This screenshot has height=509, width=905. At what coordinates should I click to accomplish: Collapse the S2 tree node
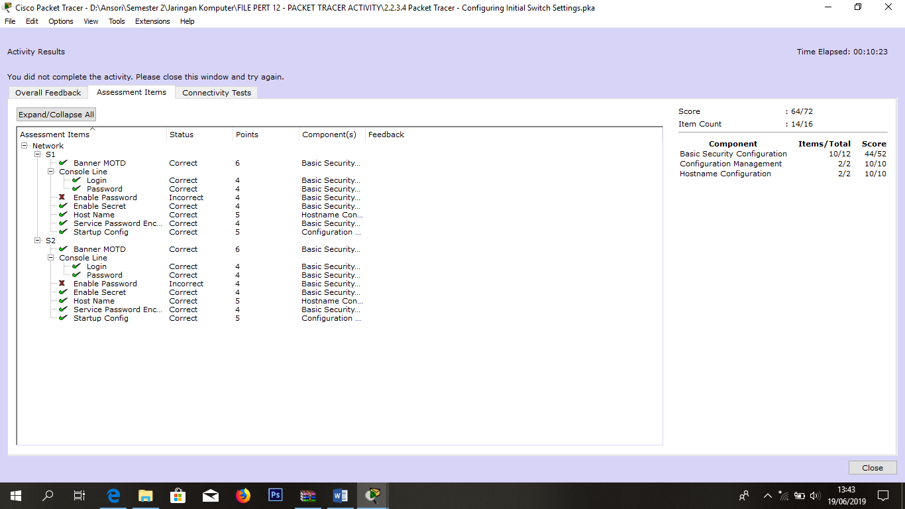point(38,241)
